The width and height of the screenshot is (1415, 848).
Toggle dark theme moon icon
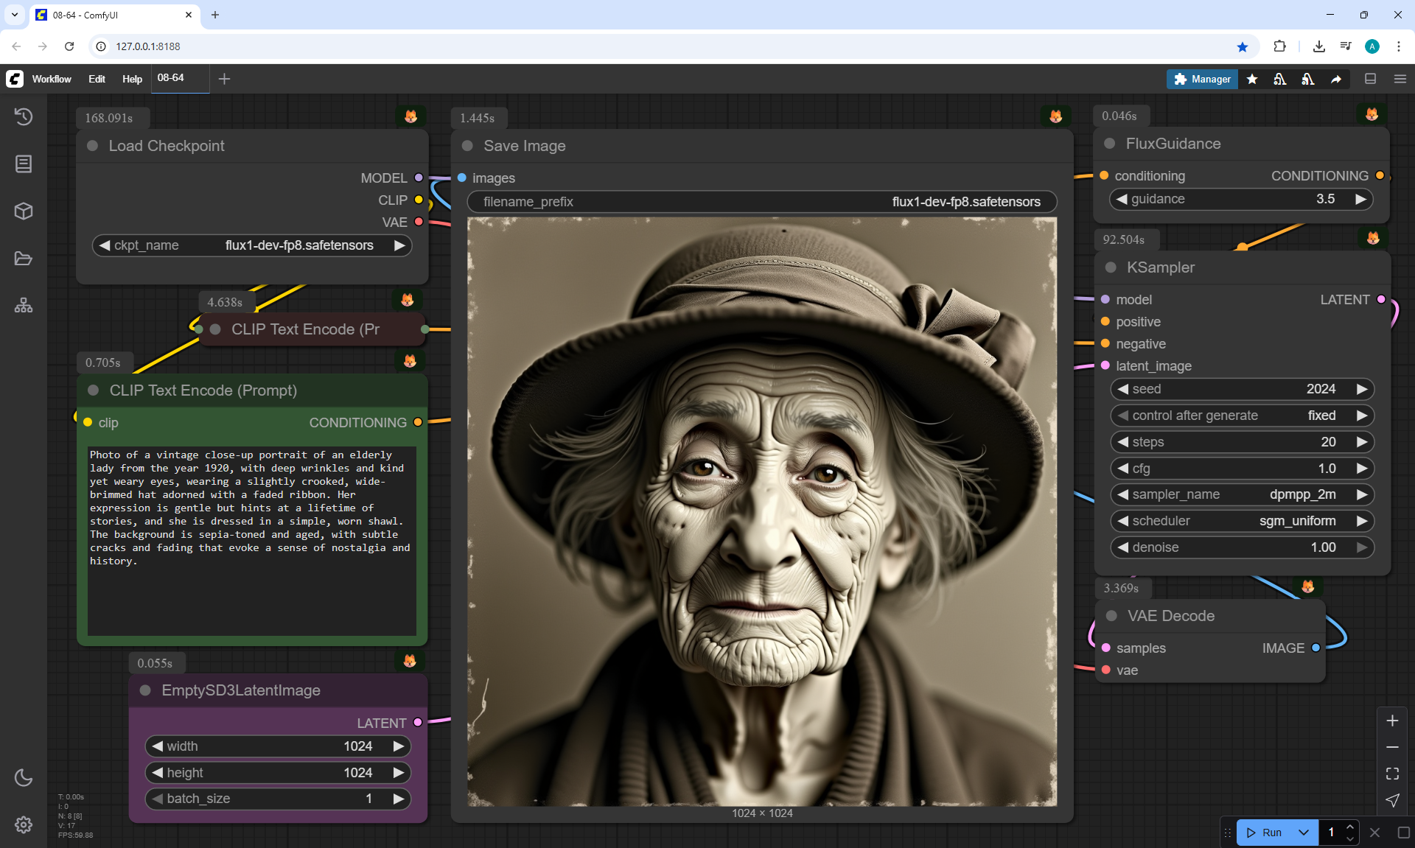click(24, 777)
